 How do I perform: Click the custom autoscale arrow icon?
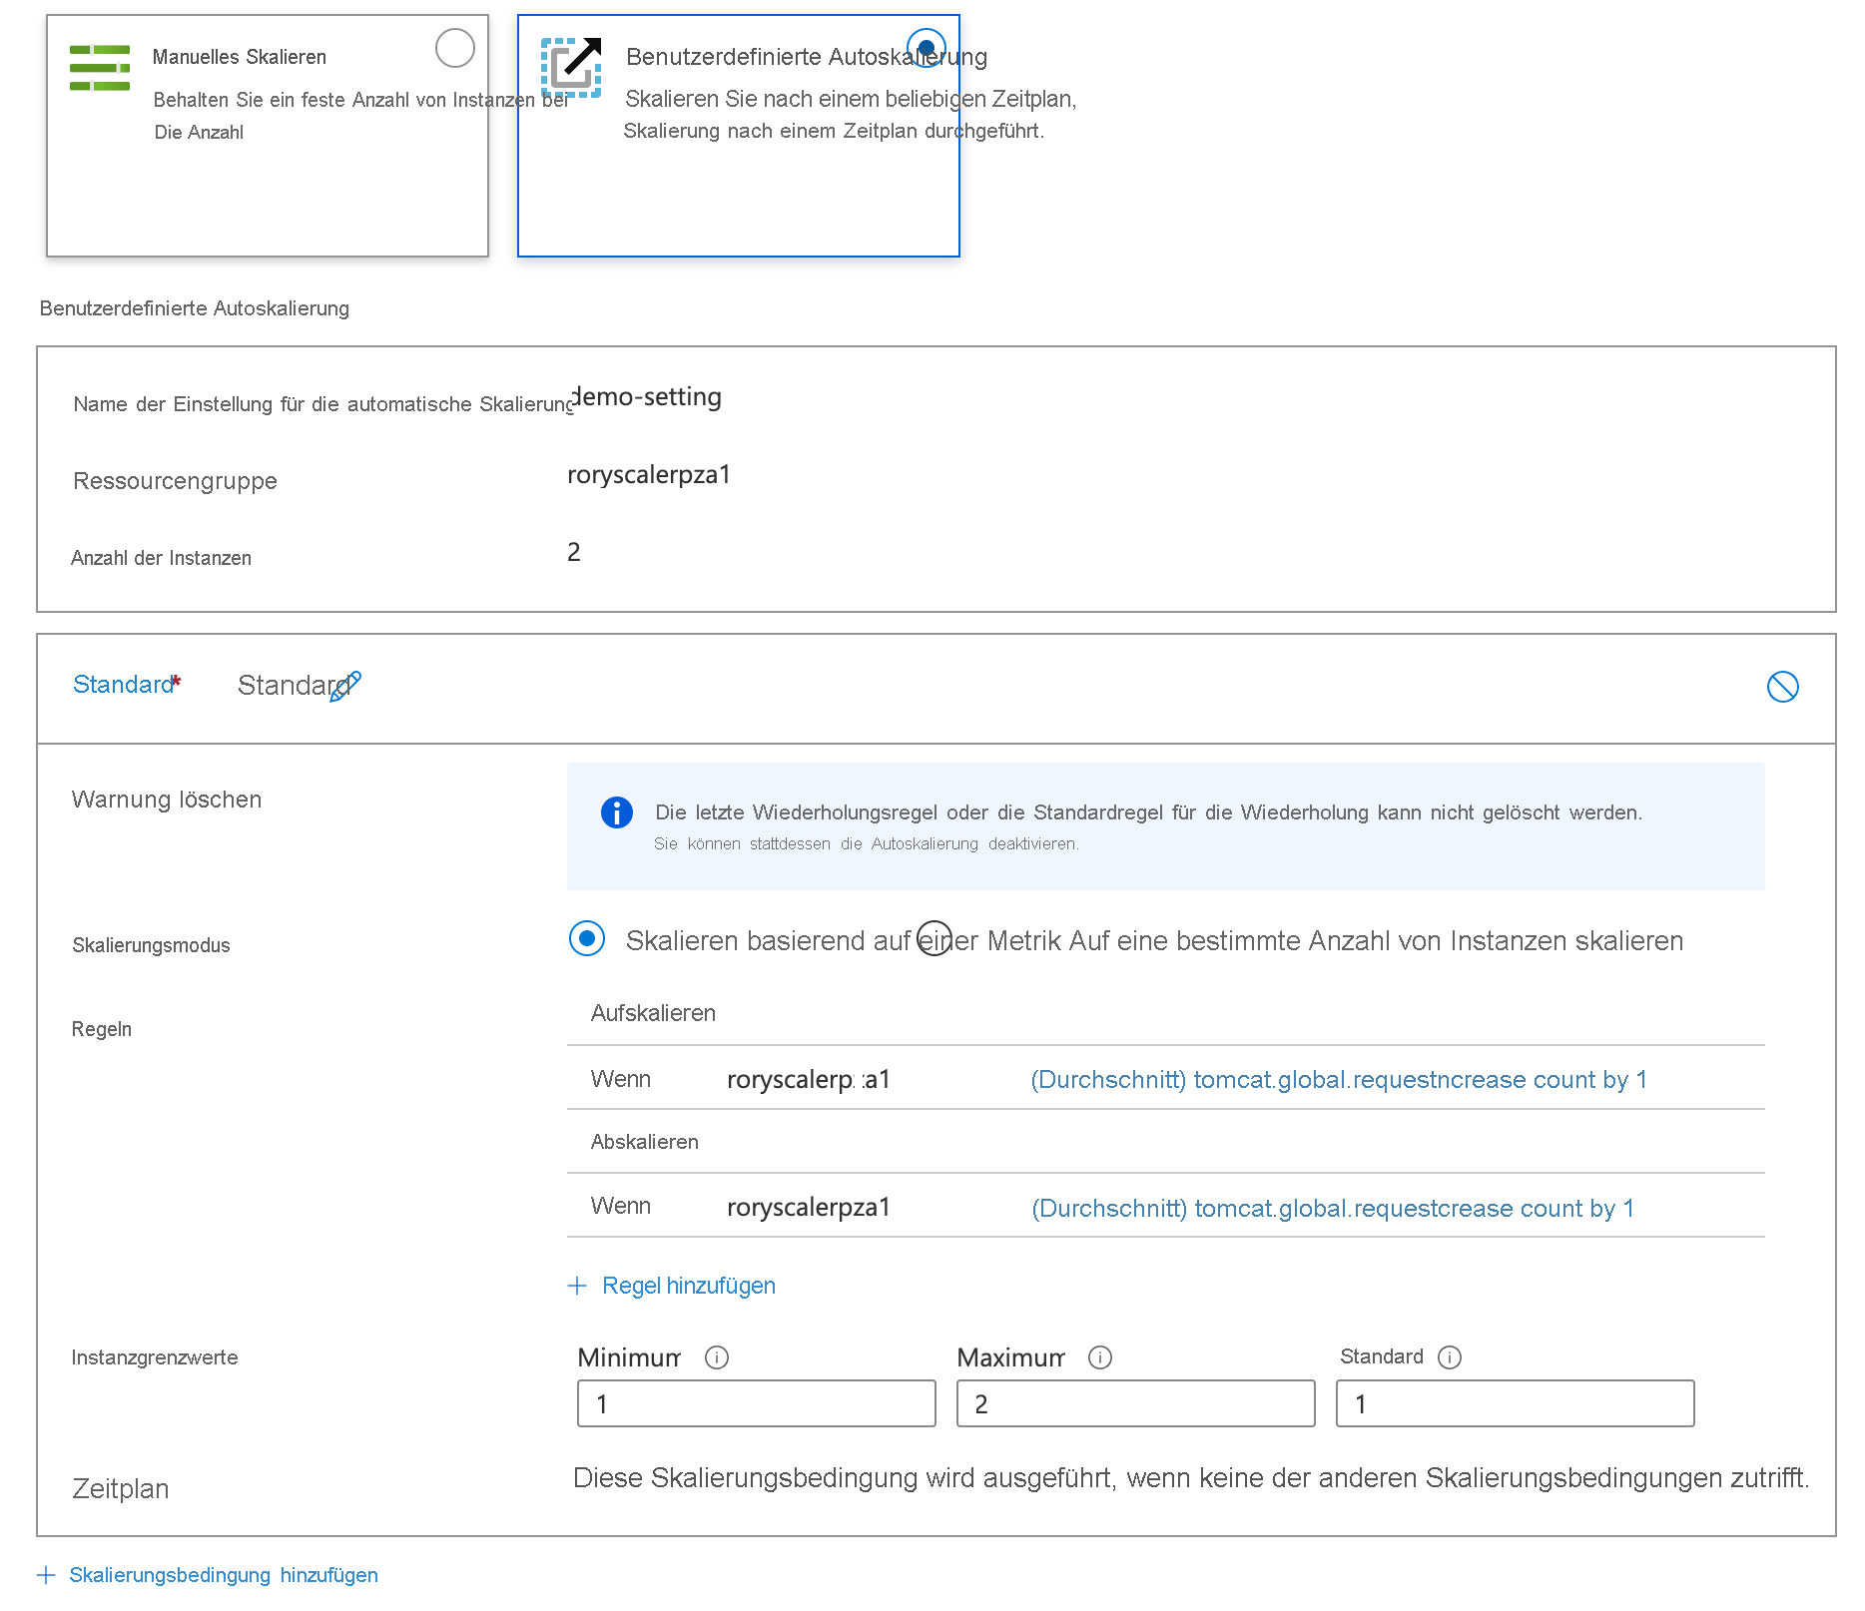pyautogui.click(x=571, y=67)
